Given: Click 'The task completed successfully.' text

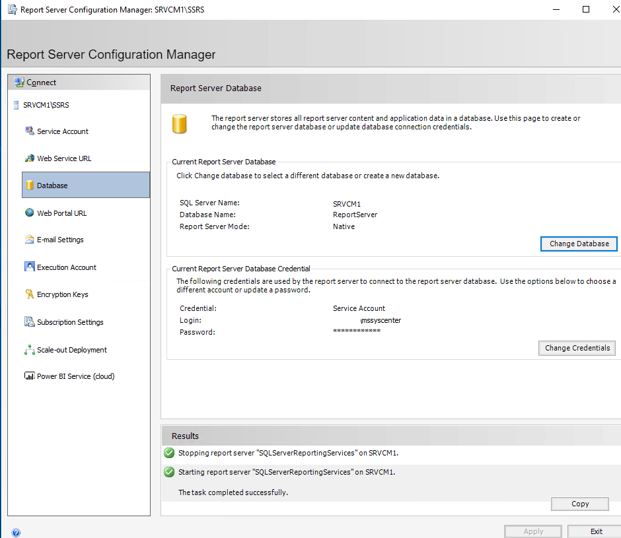Looking at the screenshot, I should (233, 492).
